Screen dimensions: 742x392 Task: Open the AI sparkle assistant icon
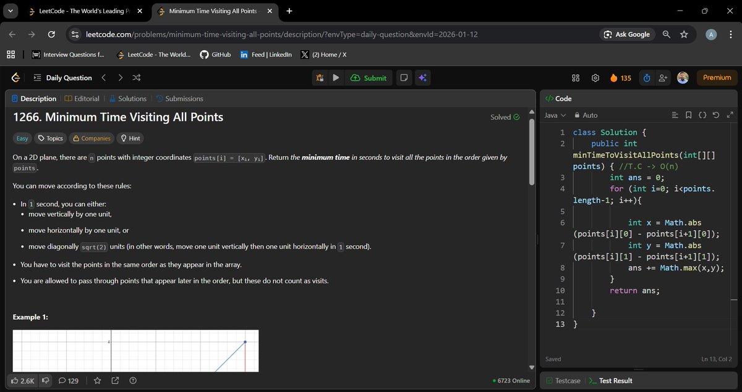(423, 78)
